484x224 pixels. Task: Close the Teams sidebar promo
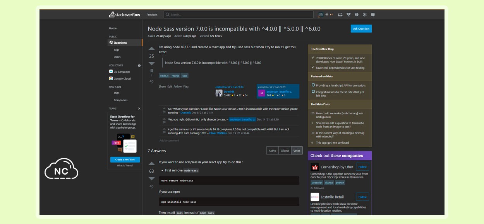[139, 109]
